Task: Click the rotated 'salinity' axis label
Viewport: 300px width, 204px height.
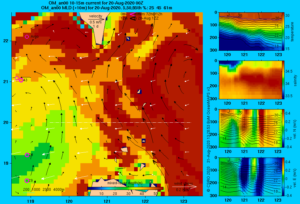Action: click(295, 80)
